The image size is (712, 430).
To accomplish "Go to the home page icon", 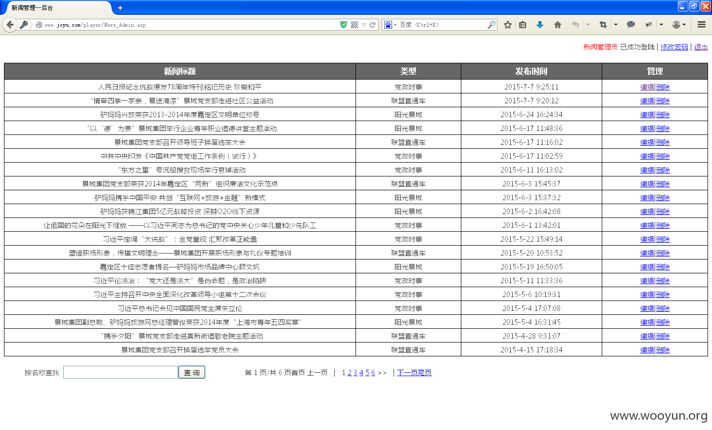I will pos(558,25).
